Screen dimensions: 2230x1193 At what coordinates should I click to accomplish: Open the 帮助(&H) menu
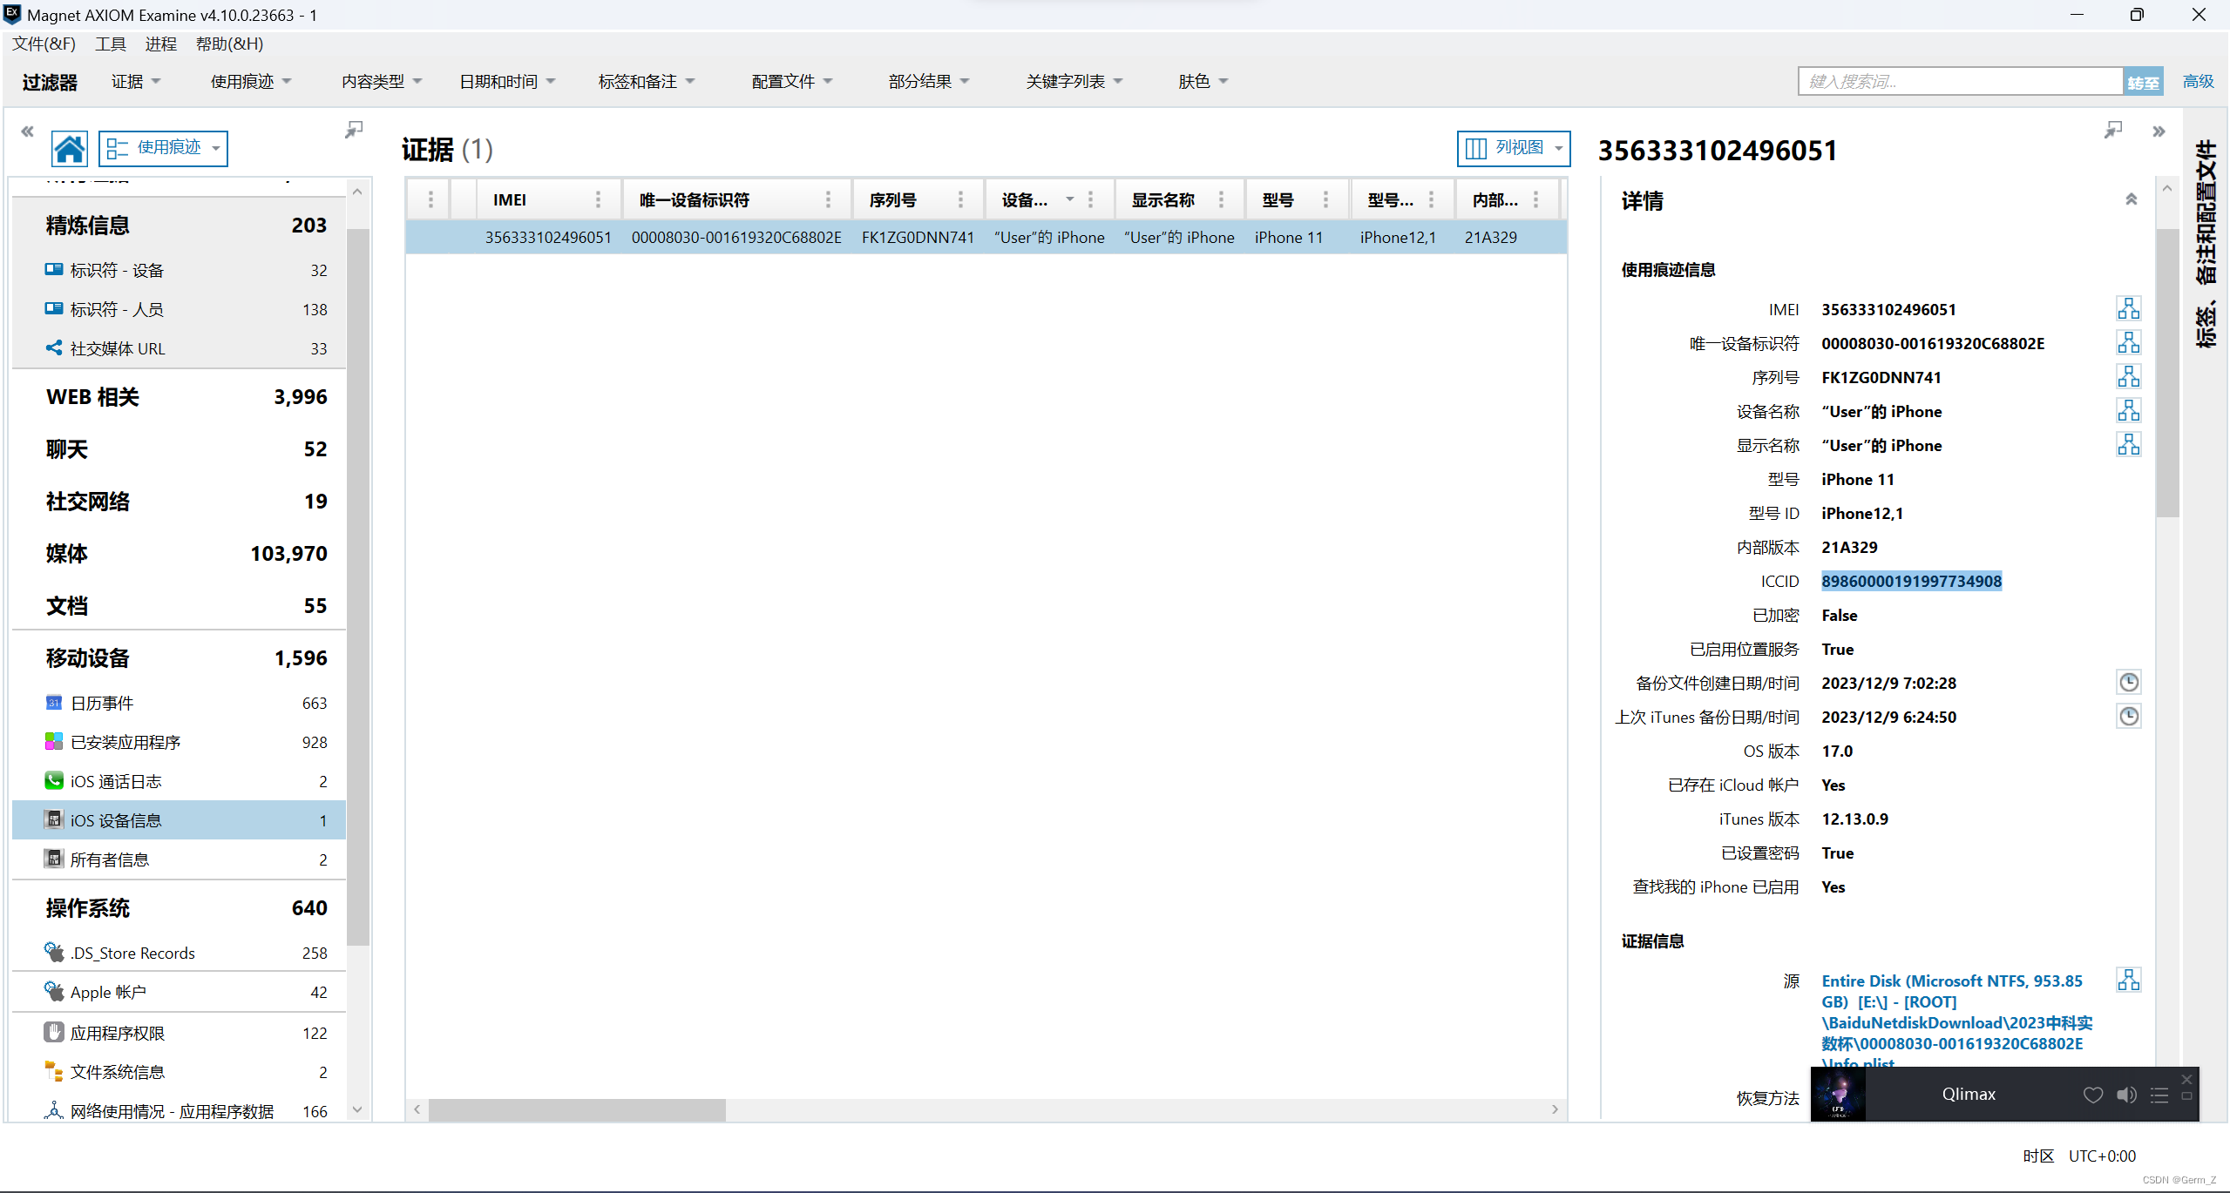[x=229, y=44]
